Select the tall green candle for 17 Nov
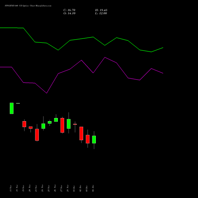 tap(11, 108)
